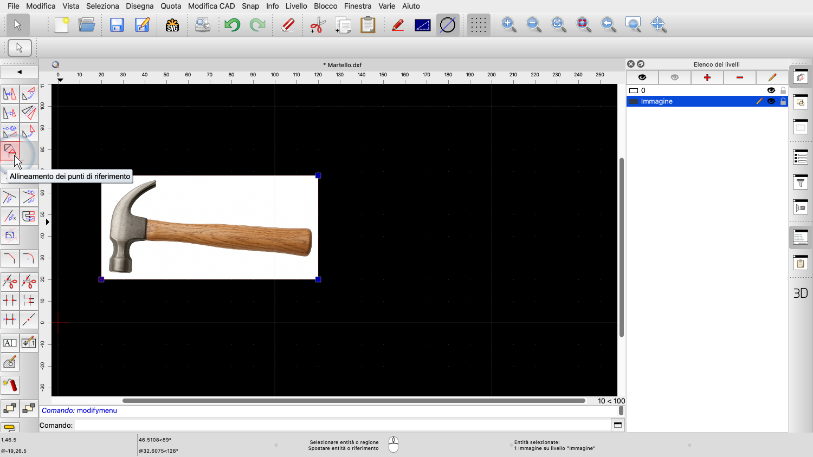Click the undo arrow icon
The image size is (813, 457).
[232, 25]
